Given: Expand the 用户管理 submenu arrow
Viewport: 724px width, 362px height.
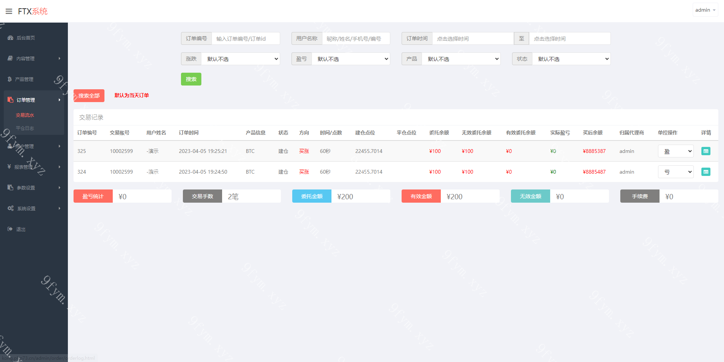Looking at the screenshot, I should pyautogui.click(x=60, y=146).
